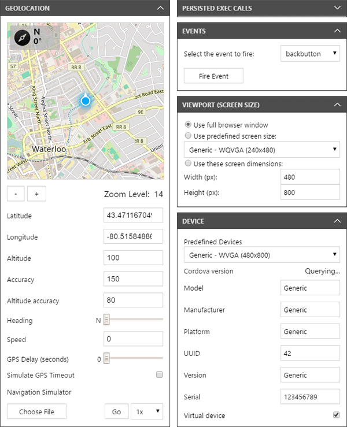Select 'Use full browser window' option
This screenshot has width=347, height=427.
pyautogui.click(x=188, y=125)
